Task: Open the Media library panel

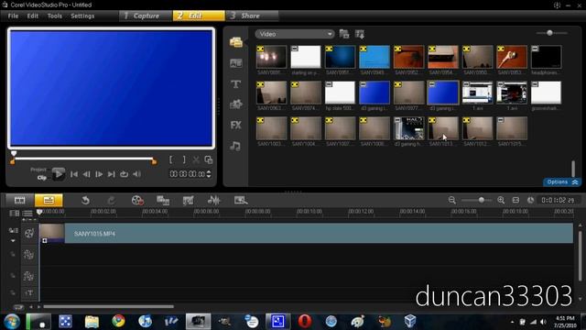Action: pos(236,42)
